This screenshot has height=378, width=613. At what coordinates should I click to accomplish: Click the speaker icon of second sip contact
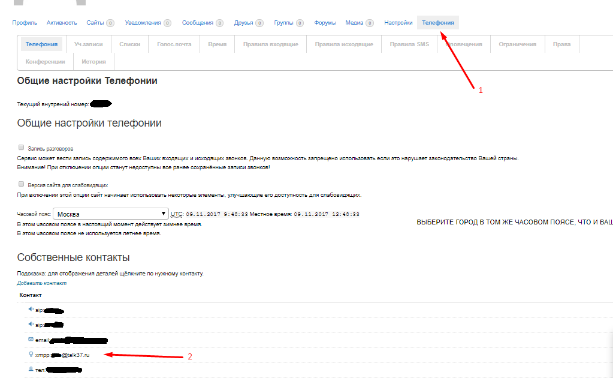(31, 325)
